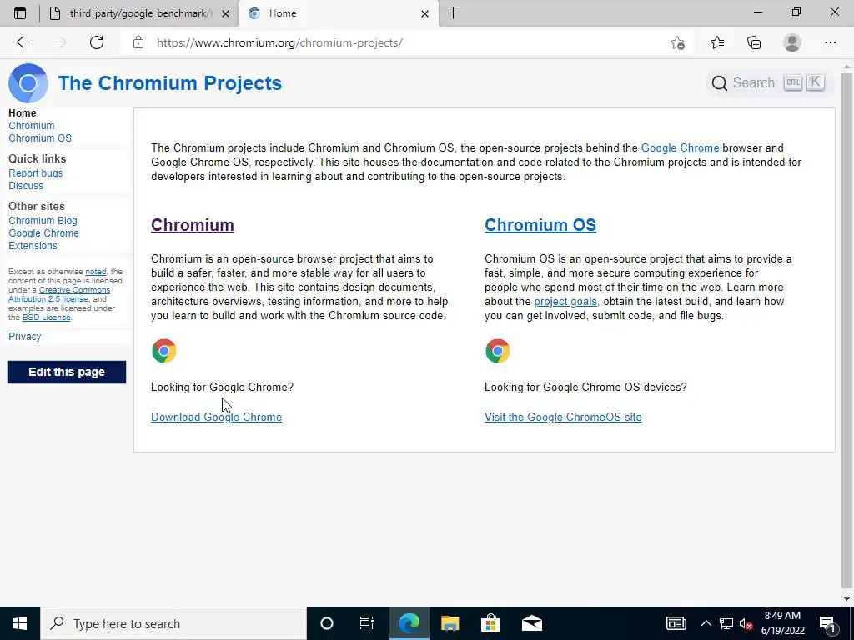Close the Home tab
The width and height of the screenshot is (854, 640).
(424, 13)
